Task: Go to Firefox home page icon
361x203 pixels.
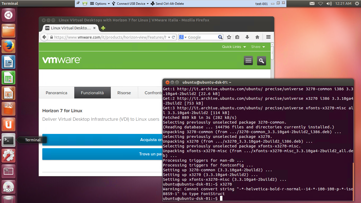Action: click(257, 37)
